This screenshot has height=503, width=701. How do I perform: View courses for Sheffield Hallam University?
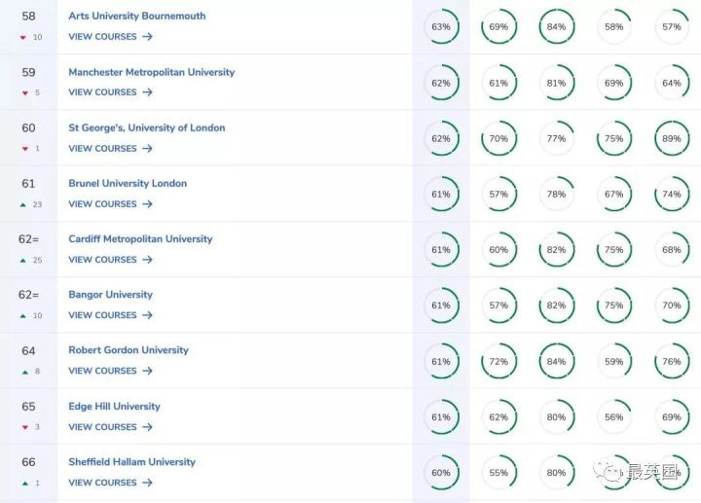(x=102, y=483)
